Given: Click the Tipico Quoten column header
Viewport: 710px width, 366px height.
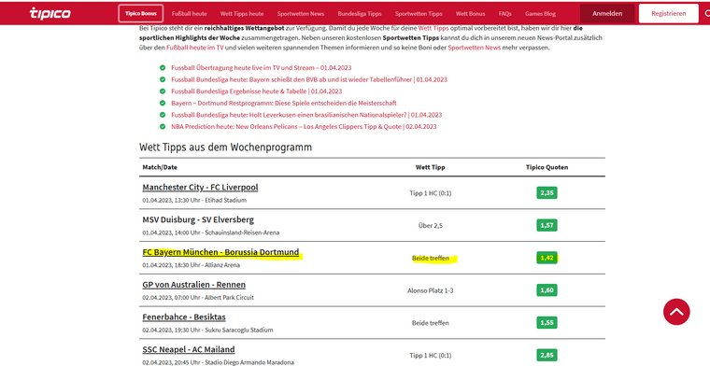Looking at the screenshot, I should pyautogui.click(x=547, y=167).
